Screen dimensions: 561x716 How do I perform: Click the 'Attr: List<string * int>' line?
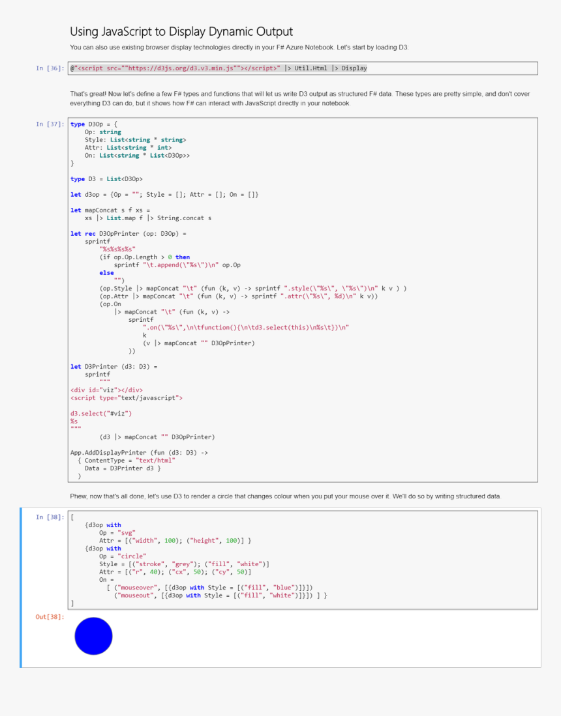click(x=128, y=147)
